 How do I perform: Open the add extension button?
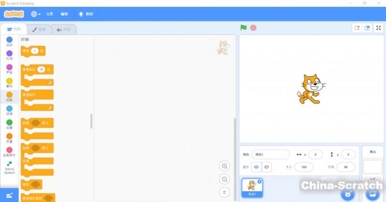tap(9, 195)
